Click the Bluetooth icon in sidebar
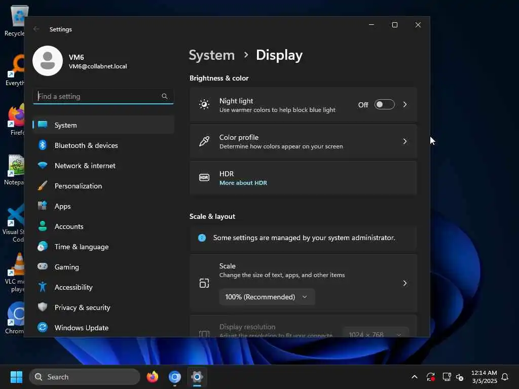The width and height of the screenshot is (519, 389). coord(43,145)
